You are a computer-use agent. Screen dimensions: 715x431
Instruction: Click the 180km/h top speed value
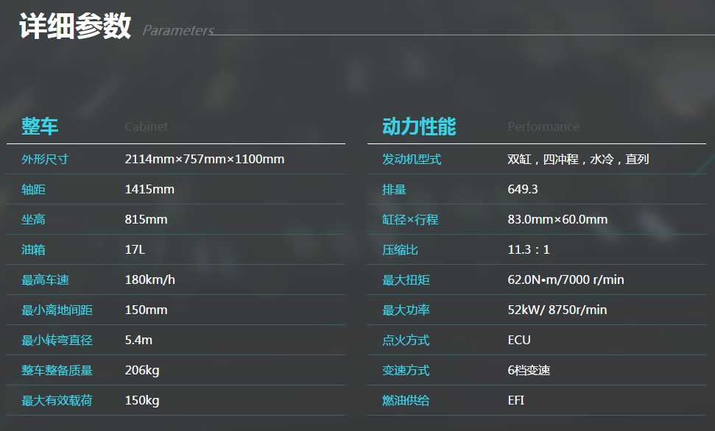149,279
